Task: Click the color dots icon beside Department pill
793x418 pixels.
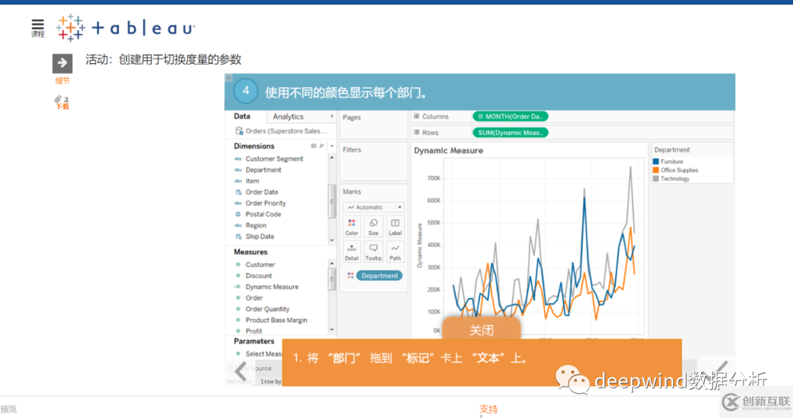Action: [350, 276]
